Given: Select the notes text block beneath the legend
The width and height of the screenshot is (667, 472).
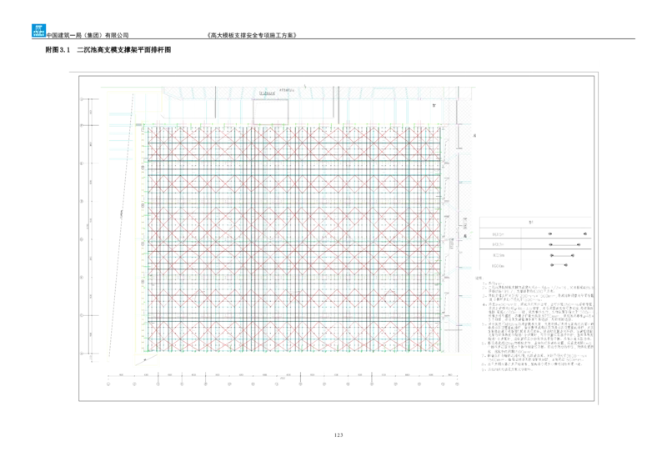Looking at the screenshot, I should (x=536, y=327).
